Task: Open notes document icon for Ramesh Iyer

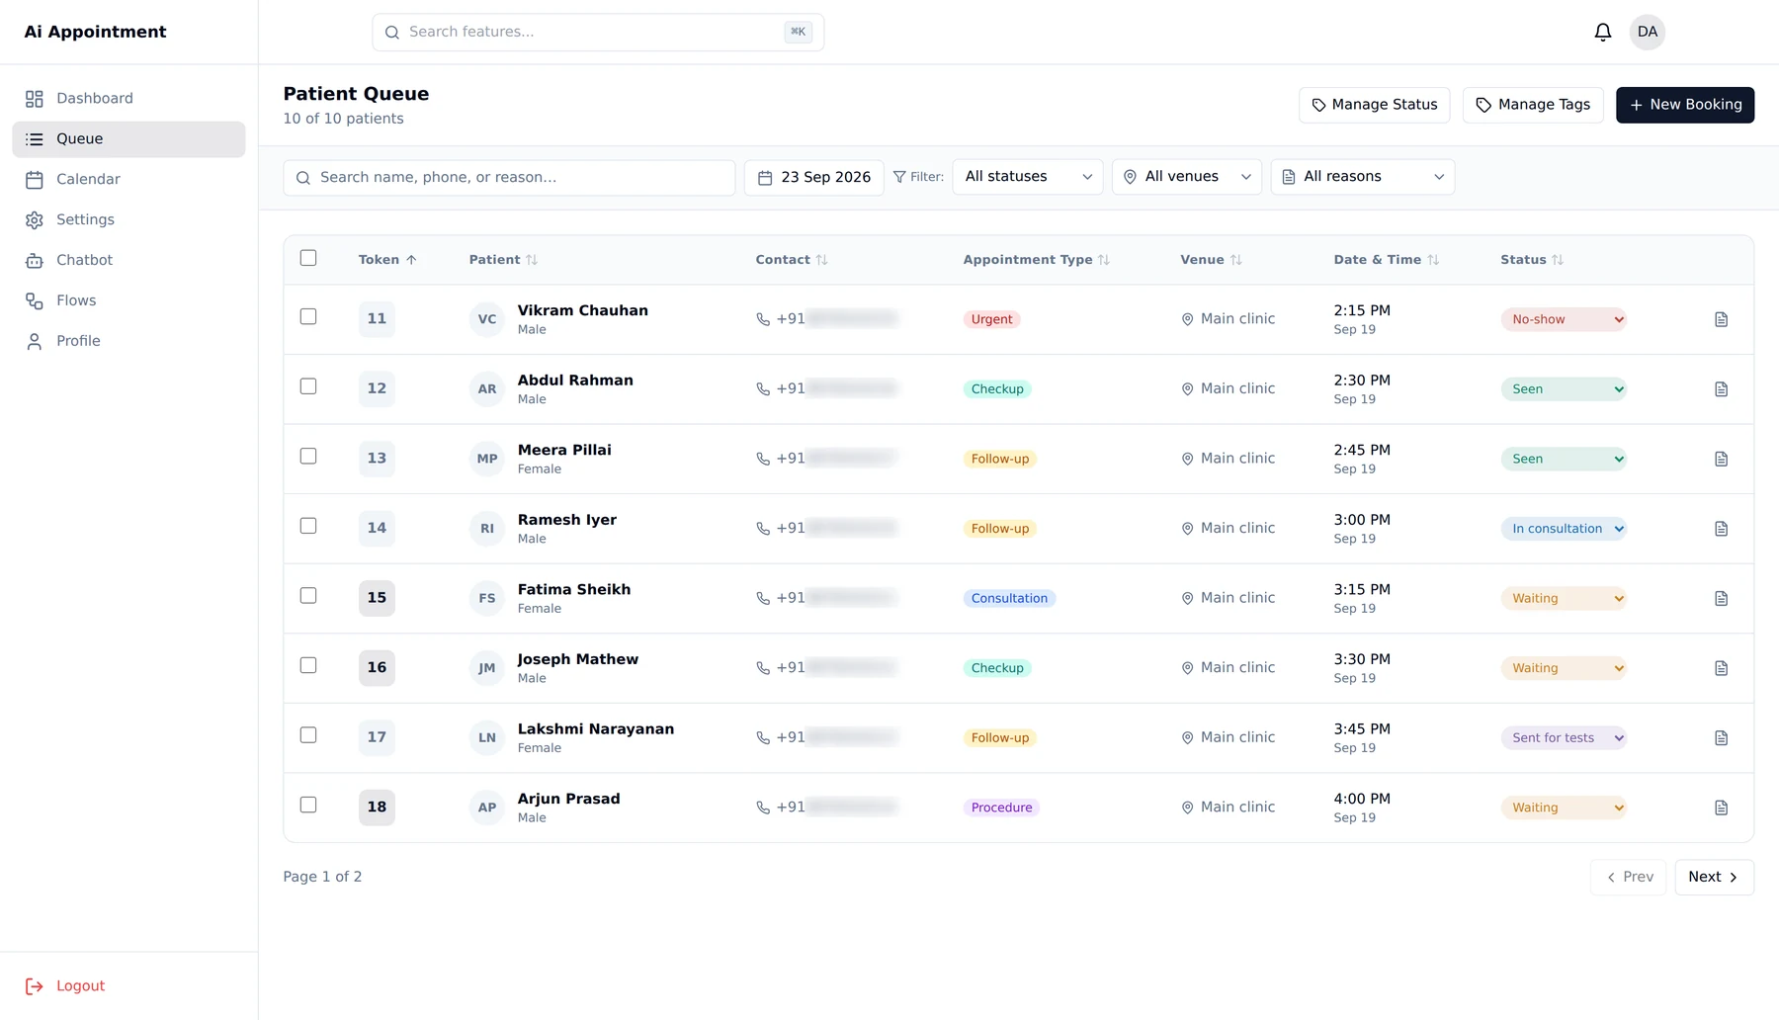Action: [1721, 529]
